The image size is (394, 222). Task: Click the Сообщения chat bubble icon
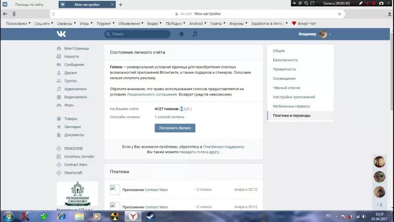(x=59, y=64)
